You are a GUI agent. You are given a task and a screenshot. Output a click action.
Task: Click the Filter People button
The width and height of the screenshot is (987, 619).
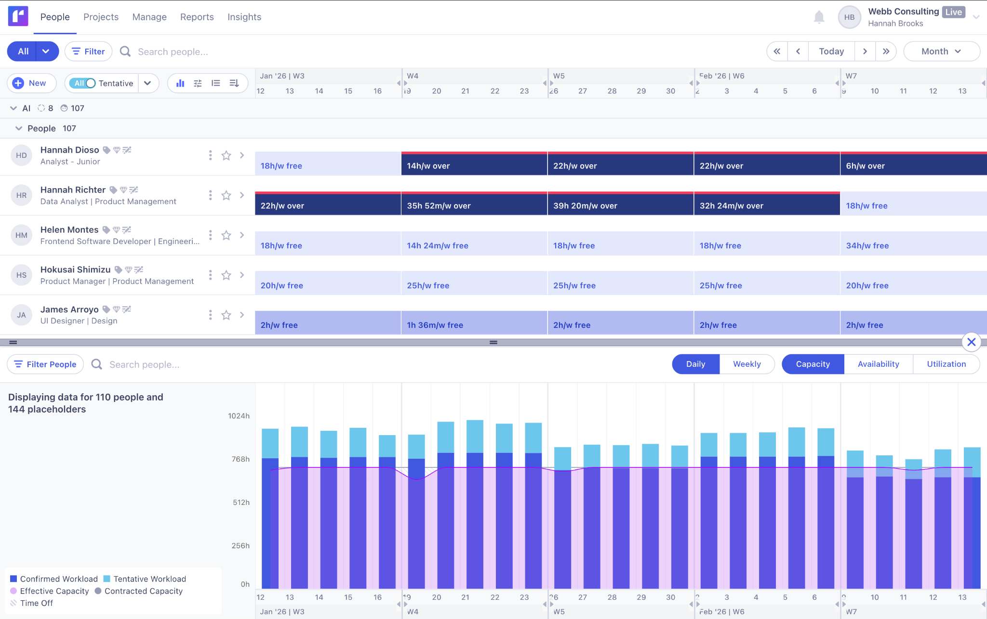[45, 364]
